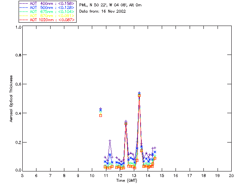Click the x-axis tick label 15
Viewport: 238px width, 190px height.
(162, 176)
